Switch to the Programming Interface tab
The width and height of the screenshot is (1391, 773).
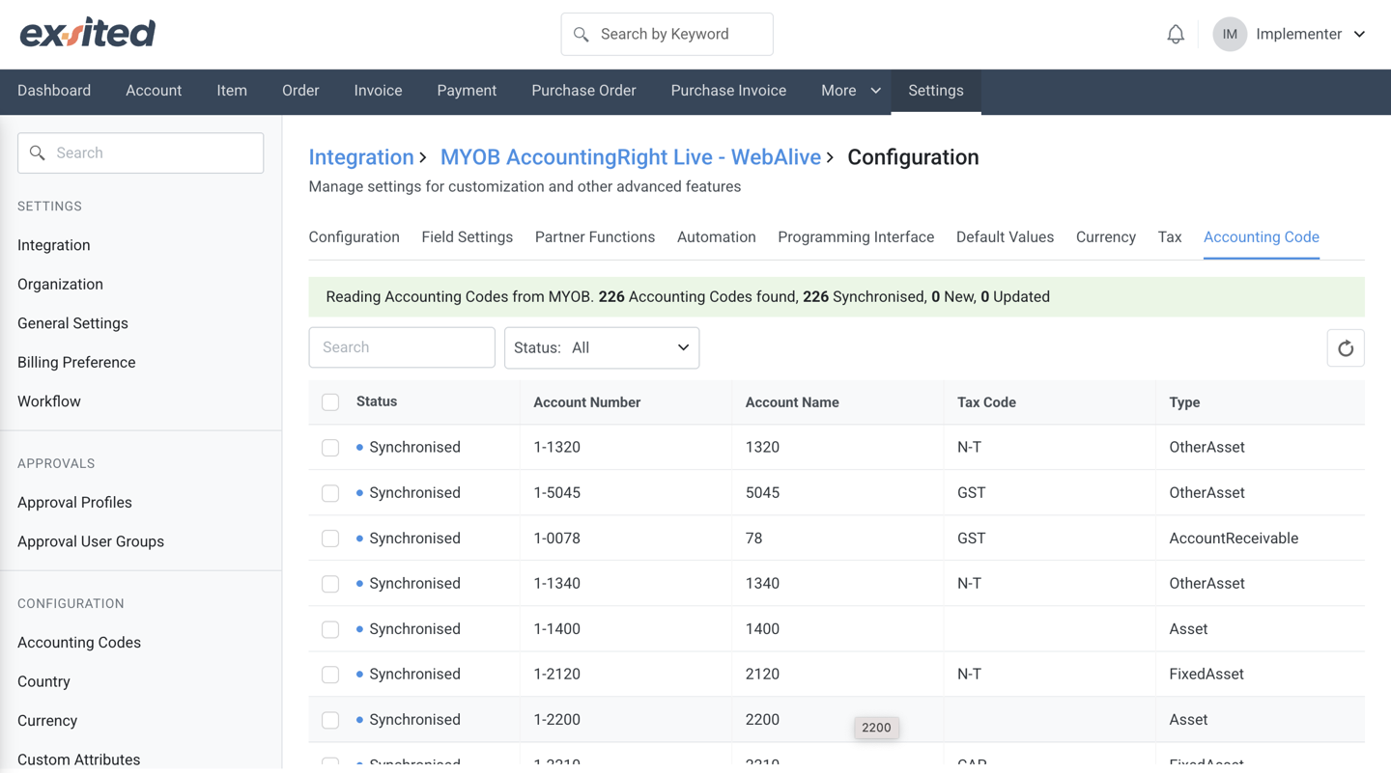[x=856, y=237]
